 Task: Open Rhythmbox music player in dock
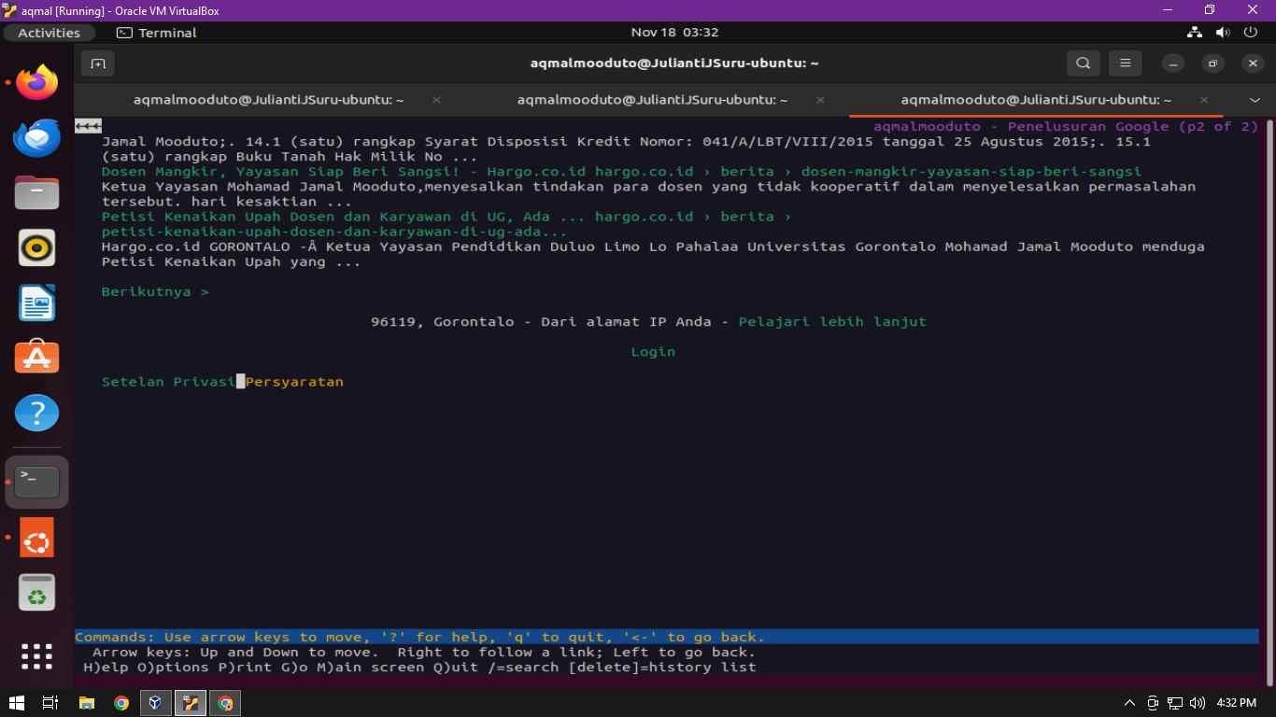coord(37,248)
